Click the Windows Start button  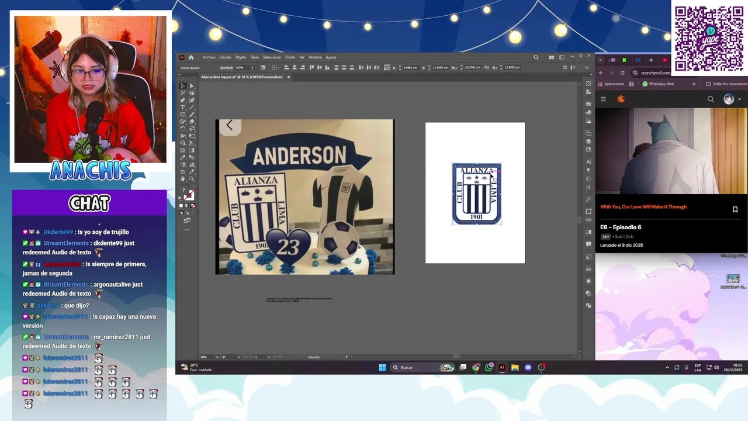click(382, 367)
